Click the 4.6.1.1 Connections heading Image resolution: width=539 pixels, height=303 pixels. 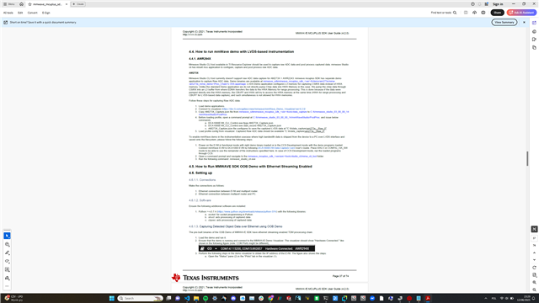(202, 180)
